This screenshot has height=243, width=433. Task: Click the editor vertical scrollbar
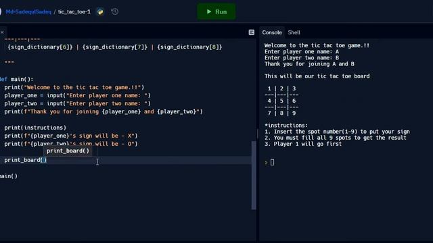tap(254, 175)
